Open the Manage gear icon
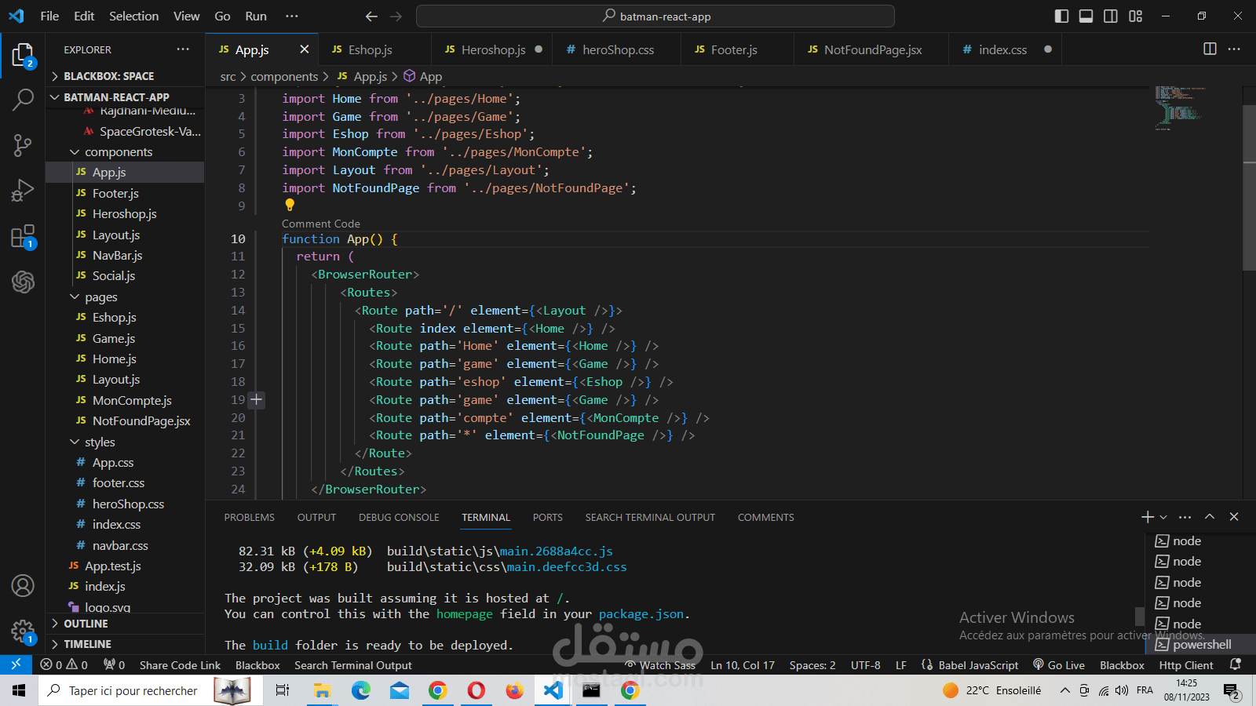This screenshot has width=1256, height=706. tap(23, 631)
